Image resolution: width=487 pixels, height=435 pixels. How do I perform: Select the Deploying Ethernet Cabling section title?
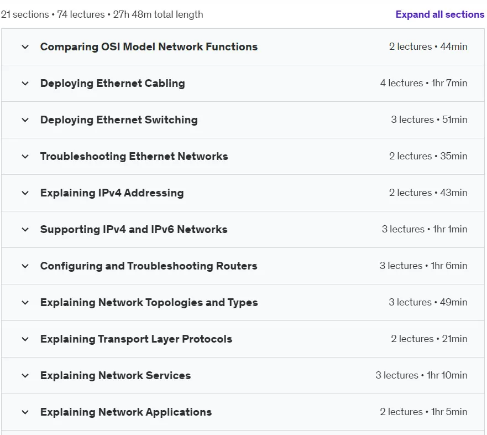click(x=112, y=84)
